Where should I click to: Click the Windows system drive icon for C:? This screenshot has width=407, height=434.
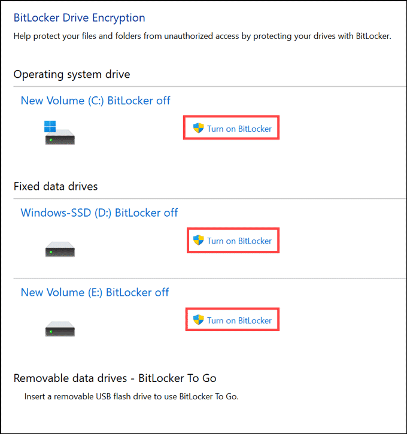point(60,133)
